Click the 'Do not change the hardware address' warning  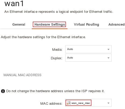[x=55, y=91]
